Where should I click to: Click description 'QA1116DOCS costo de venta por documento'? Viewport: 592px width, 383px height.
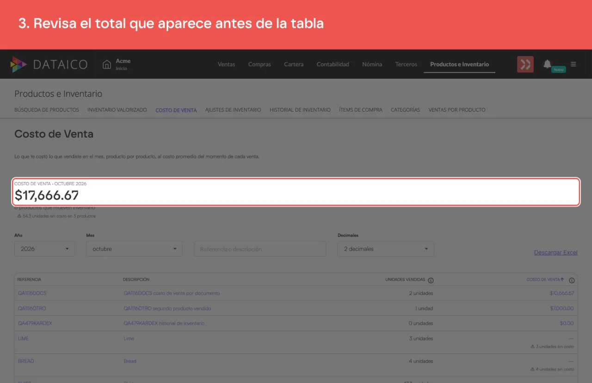[x=172, y=293]
